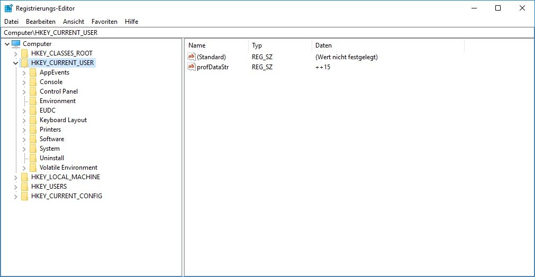
Task: Expand the HKEY_USERS key
Action: pyautogui.click(x=15, y=187)
